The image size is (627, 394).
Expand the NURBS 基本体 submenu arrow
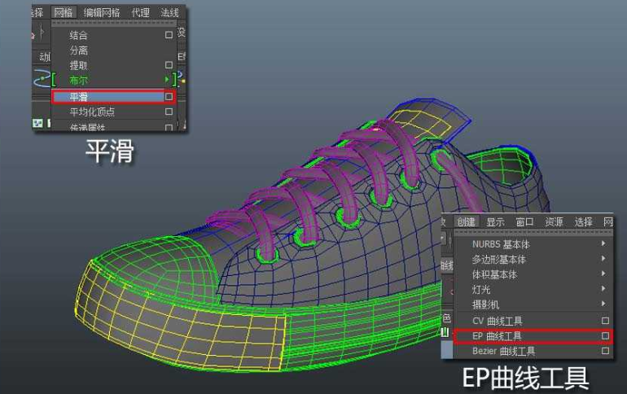click(x=603, y=243)
